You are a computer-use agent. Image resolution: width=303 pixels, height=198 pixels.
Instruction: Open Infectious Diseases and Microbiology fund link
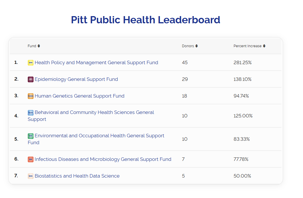point(103,159)
